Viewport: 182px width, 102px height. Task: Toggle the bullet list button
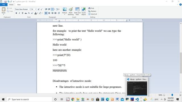(52, 9)
